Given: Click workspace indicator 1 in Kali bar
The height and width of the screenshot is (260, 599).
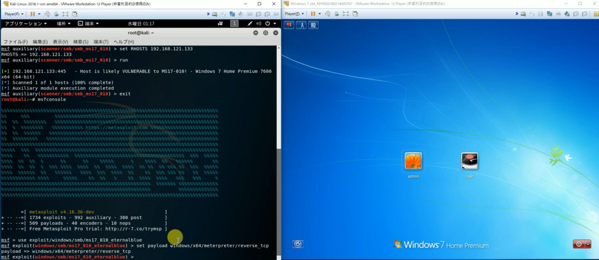Looking at the screenshot, I should [234, 24].
